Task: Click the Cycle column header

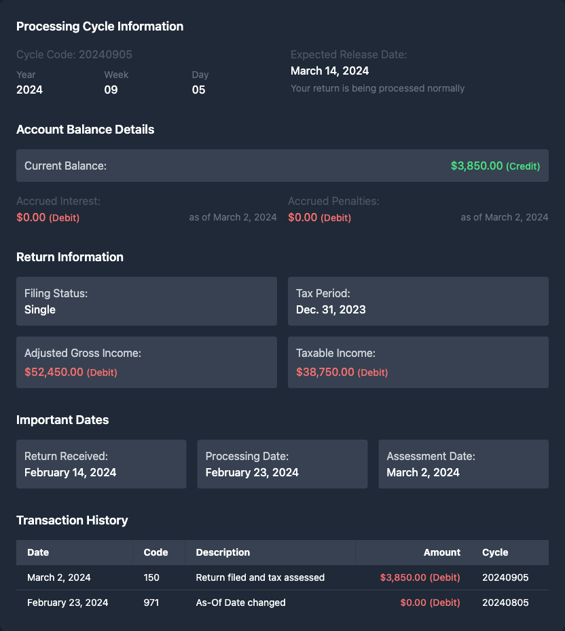Action: (495, 552)
